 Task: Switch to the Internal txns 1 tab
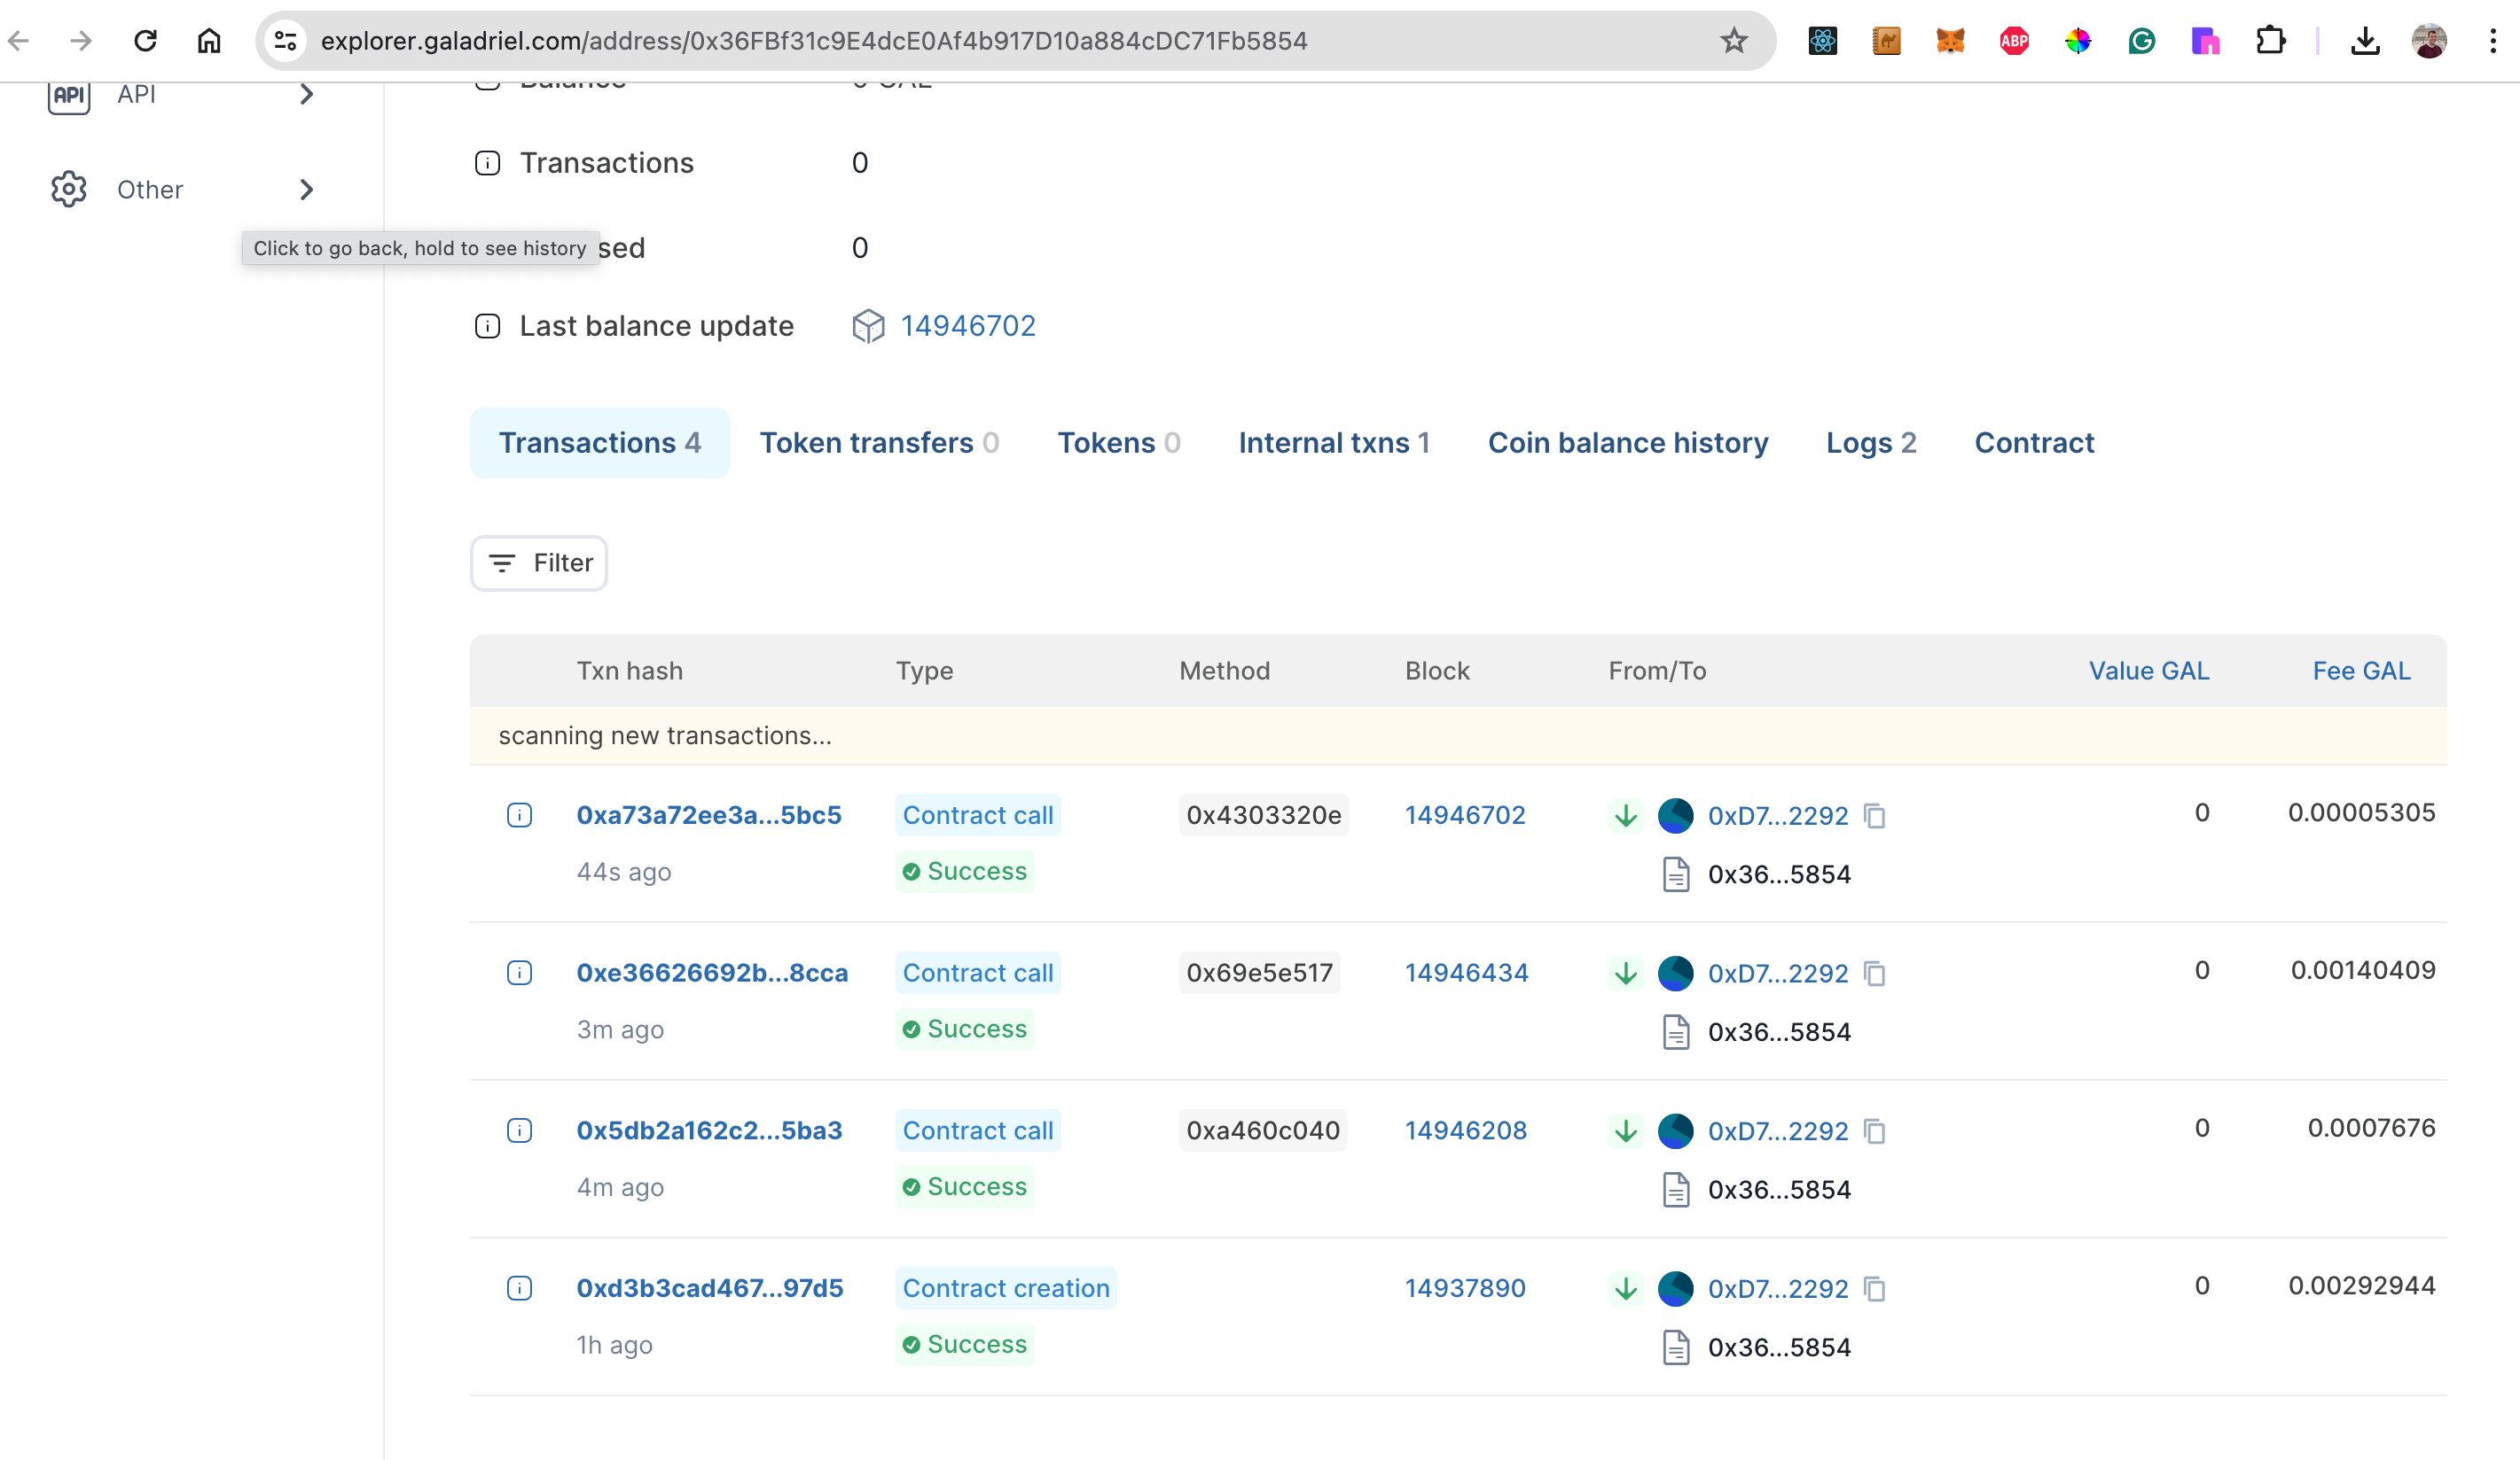[1334, 441]
